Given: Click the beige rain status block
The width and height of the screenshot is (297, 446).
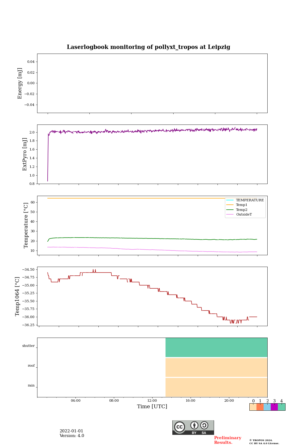Looking at the screenshot, I should click(x=216, y=387).
